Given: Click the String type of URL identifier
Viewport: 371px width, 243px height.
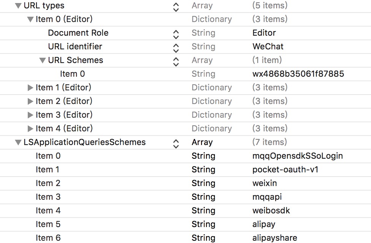Looking at the screenshot, I should [x=203, y=47].
